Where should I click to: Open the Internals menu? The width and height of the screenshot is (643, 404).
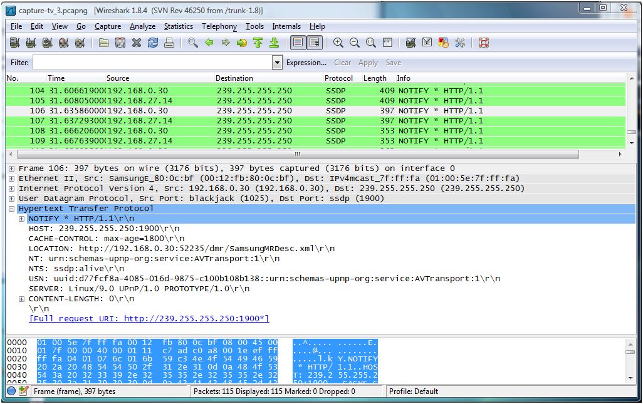point(286,26)
